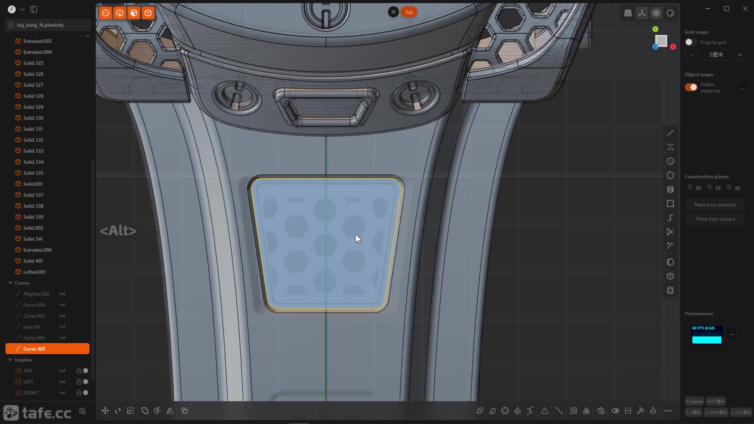The width and height of the screenshot is (754, 424).
Task: Click Plane from selection button
Action: [715, 205]
